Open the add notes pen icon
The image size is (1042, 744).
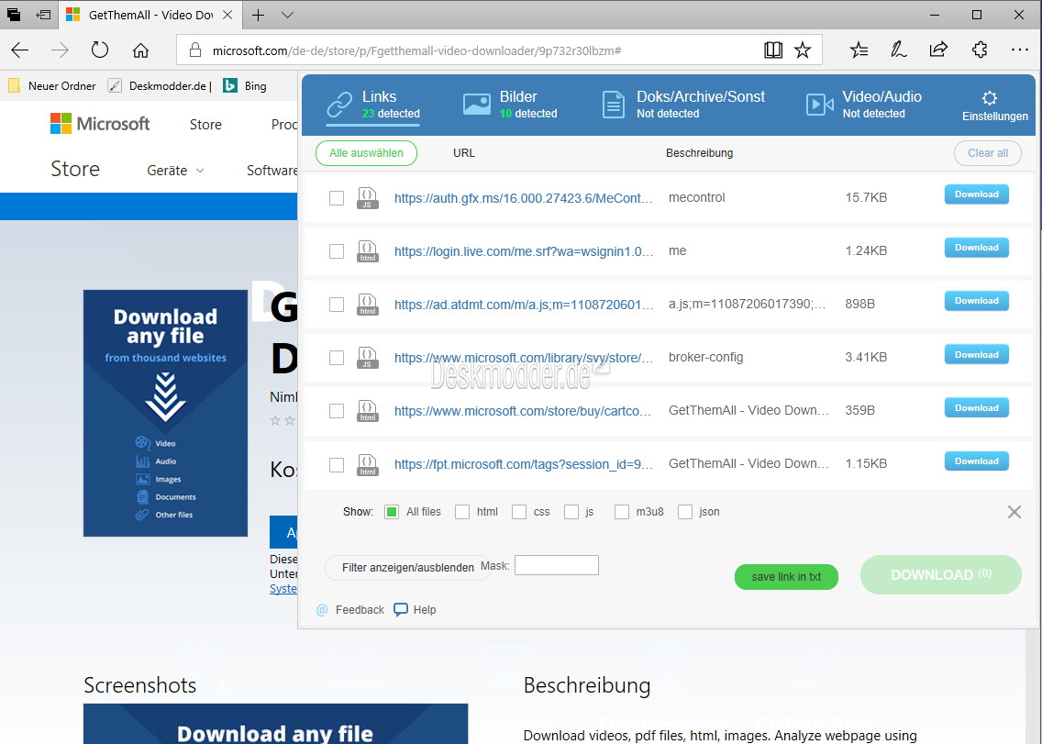click(899, 50)
